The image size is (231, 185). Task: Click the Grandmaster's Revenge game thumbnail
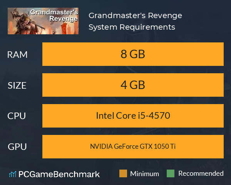pyautogui.click(x=43, y=21)
